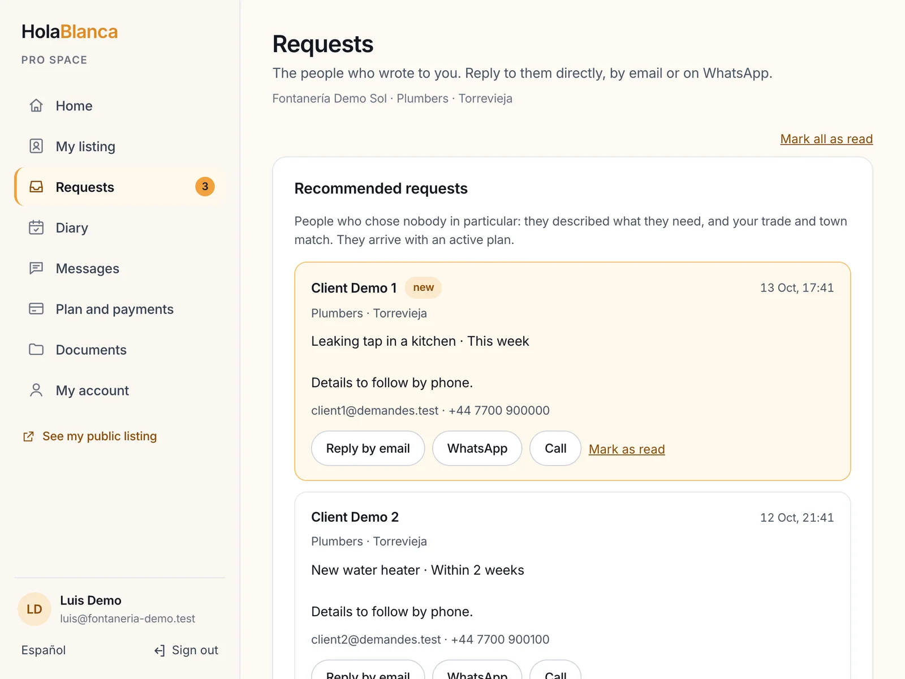Click the Recommended requests heading
The image size is (905, 679).
coord(381,188)
